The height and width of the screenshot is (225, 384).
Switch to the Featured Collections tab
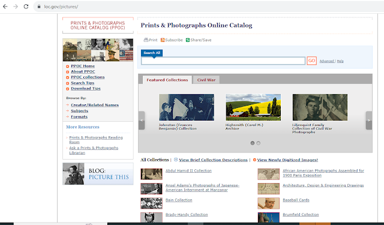pyautogui.click(x=167, y=80)
